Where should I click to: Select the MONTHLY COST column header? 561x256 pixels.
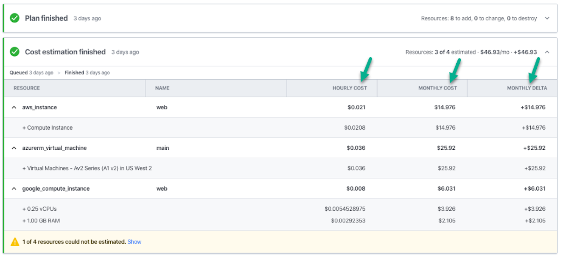(438, 88)
